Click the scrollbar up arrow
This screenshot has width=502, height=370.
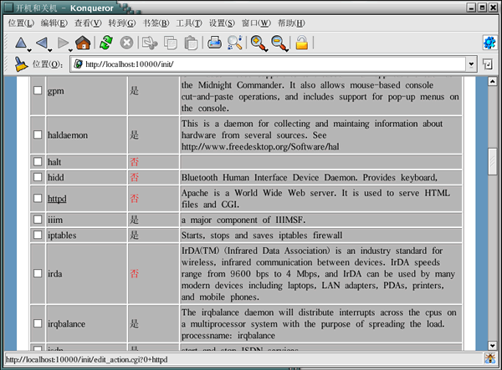[x=492, y=82]
